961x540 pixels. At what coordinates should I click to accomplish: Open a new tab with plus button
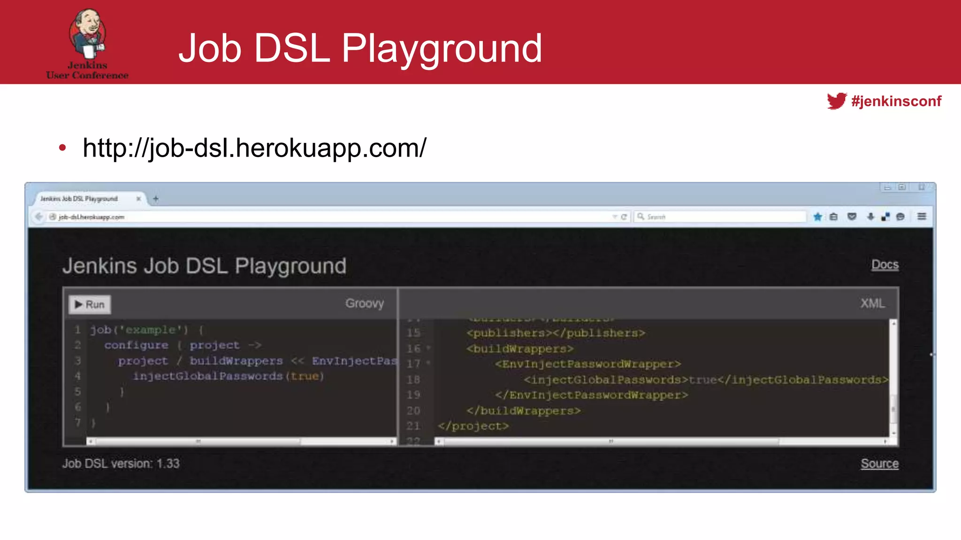[156, 199]
